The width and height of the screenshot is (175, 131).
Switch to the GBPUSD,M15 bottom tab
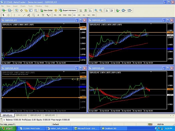36,115
